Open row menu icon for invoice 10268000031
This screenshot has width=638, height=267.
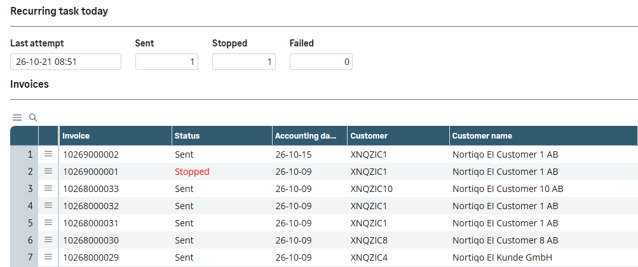(48, 222)
